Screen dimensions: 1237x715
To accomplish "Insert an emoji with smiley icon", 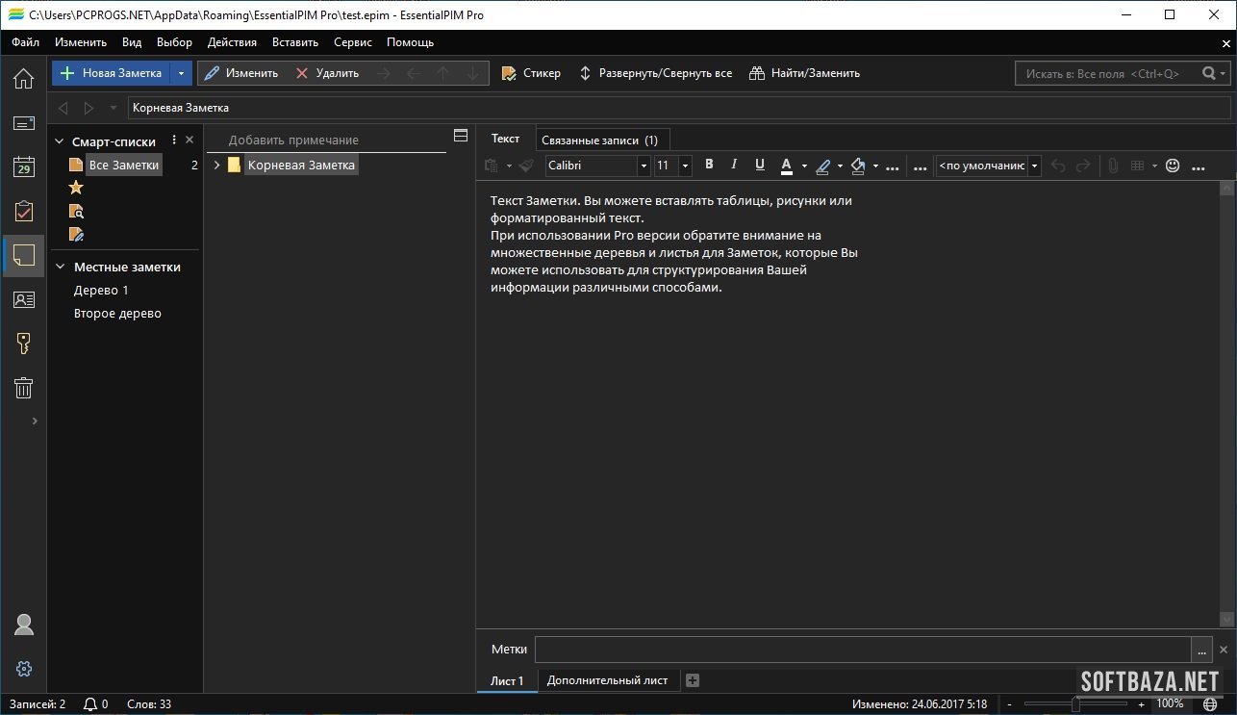I will point(1172,166).
